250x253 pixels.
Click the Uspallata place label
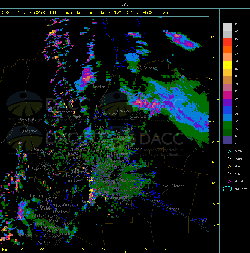(x=28, y=120)
